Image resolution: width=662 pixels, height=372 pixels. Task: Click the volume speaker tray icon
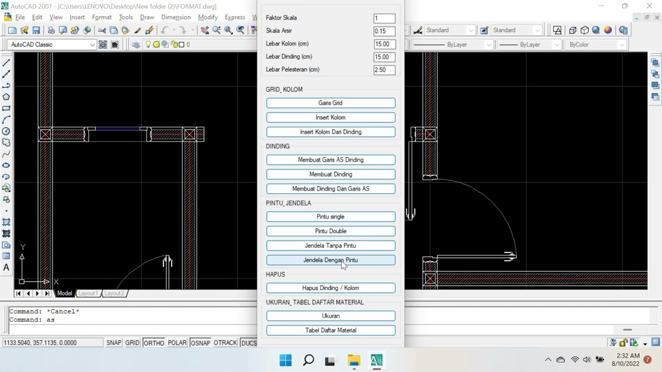coord(587,360)
